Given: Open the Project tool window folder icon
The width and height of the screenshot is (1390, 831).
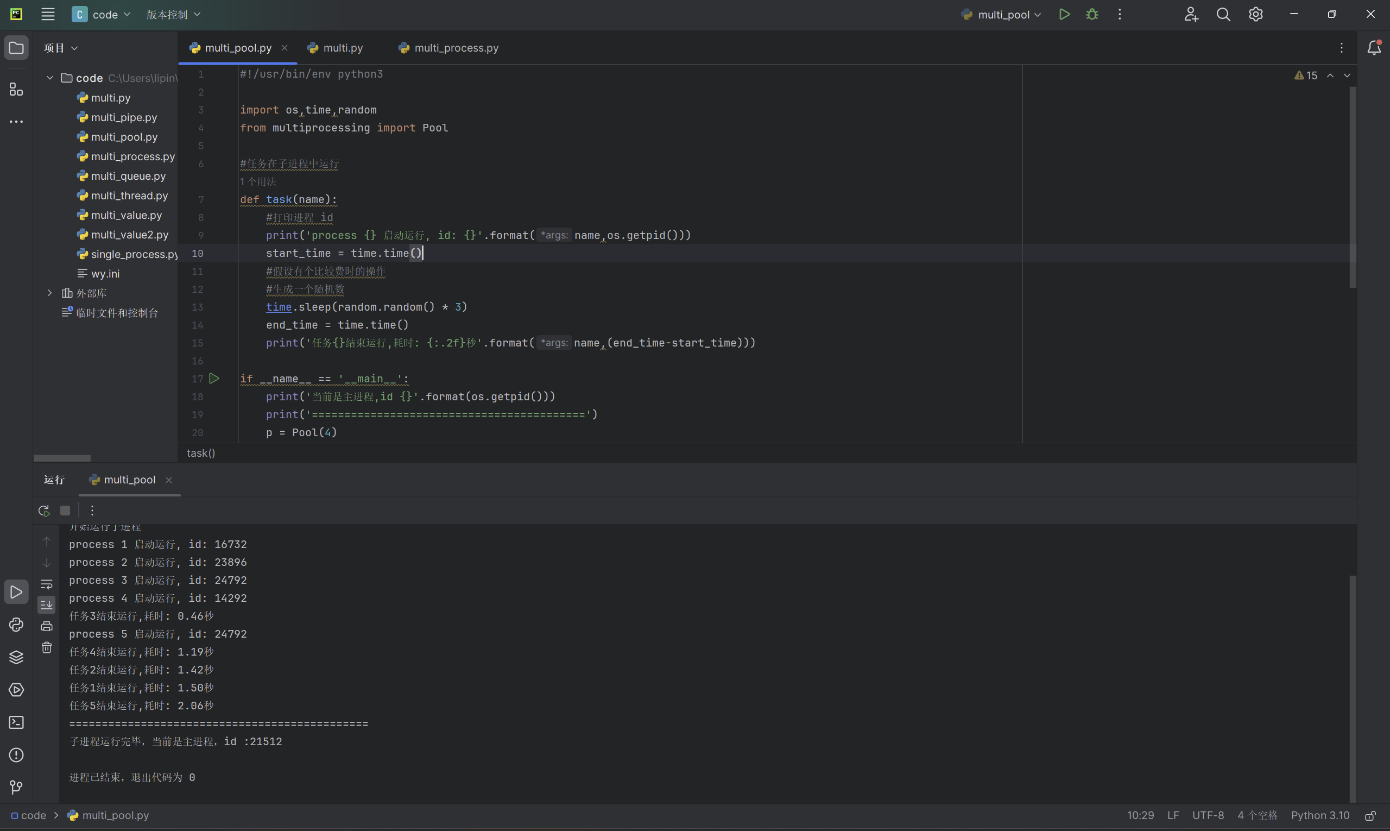Looking at the screenshot, I should coord(16,48).
